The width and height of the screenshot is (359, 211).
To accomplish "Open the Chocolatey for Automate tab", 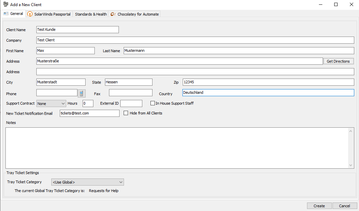I will tap(135, 14).
